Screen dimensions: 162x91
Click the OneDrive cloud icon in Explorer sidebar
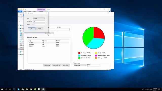(x=20, y=28)
